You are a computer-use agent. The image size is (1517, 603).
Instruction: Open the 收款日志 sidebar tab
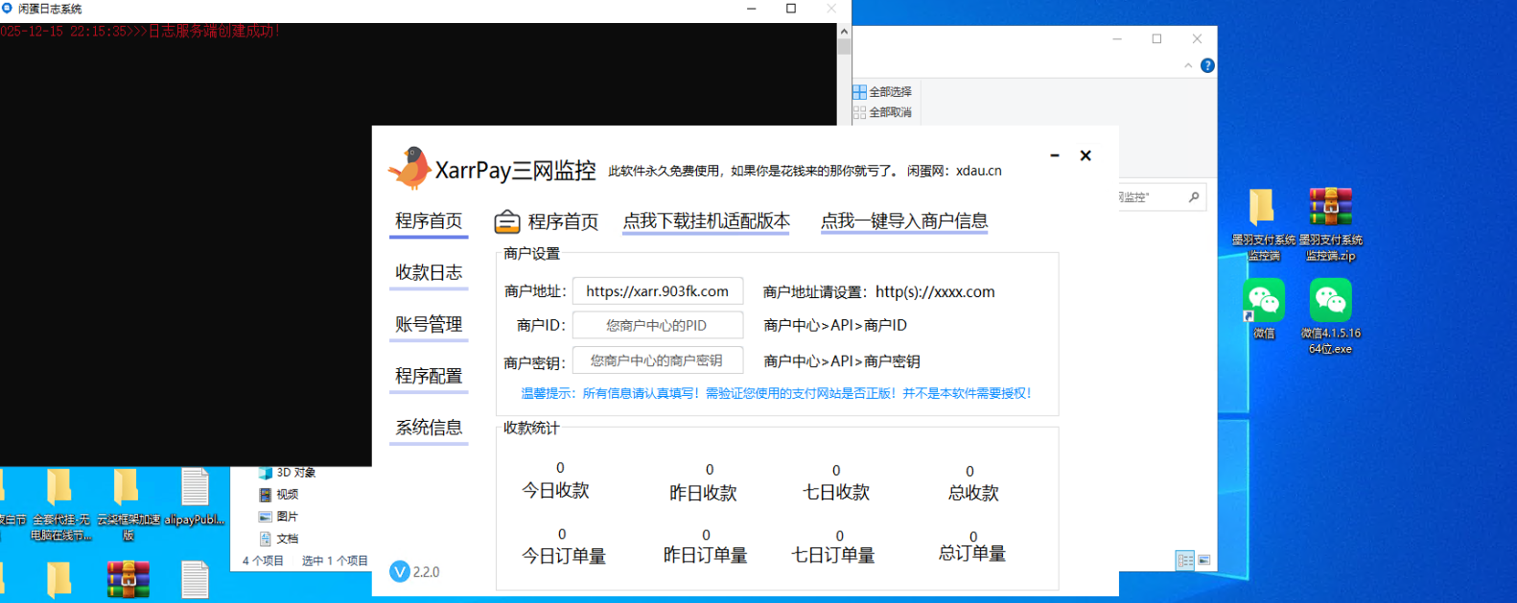point(429,272)
